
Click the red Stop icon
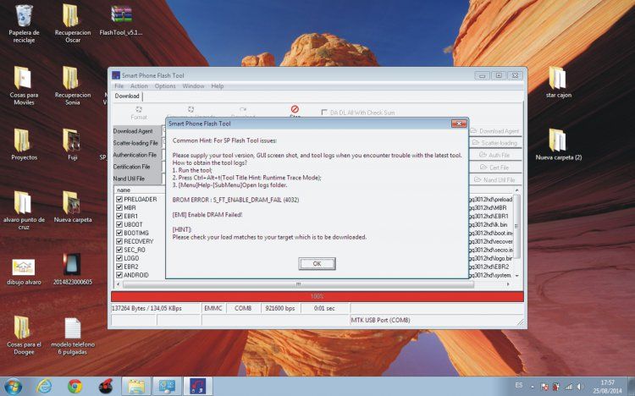click(295, 111)
